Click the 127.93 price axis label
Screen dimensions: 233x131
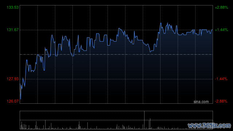(x=13, y=79)
